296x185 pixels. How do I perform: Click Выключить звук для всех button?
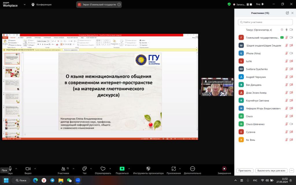click(x=272, y=171)
